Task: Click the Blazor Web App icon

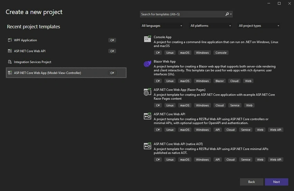Action: pyautogui.click(x=147, y=64)
